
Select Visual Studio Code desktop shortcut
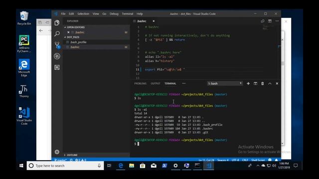click(24, 116)
